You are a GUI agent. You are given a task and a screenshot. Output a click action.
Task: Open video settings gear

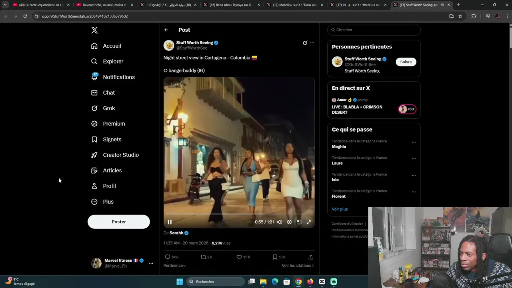coord(289,222)
